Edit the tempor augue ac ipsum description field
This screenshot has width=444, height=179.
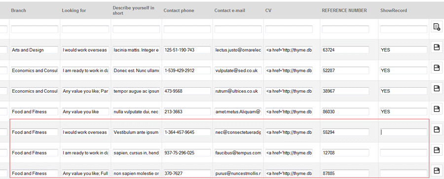136,91
